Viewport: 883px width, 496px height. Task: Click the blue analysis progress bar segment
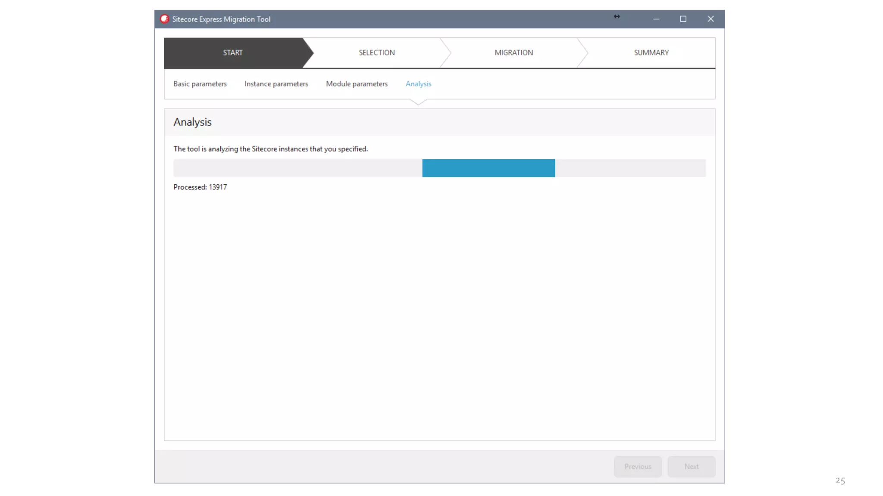[x=488, y=168]
